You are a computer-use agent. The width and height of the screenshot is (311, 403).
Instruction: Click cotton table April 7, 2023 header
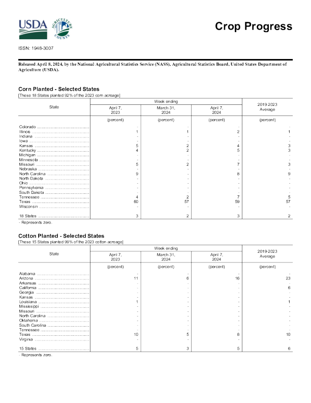pos(115,257)
